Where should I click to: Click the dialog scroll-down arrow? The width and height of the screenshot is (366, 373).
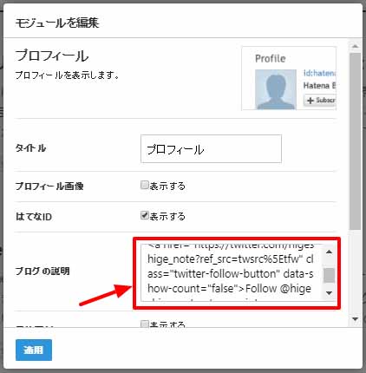pos(355,319)
